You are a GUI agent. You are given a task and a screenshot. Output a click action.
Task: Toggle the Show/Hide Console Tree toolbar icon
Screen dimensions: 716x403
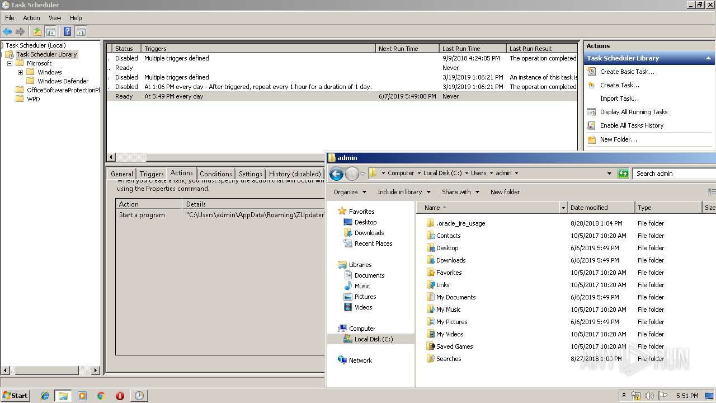point(50,32)
